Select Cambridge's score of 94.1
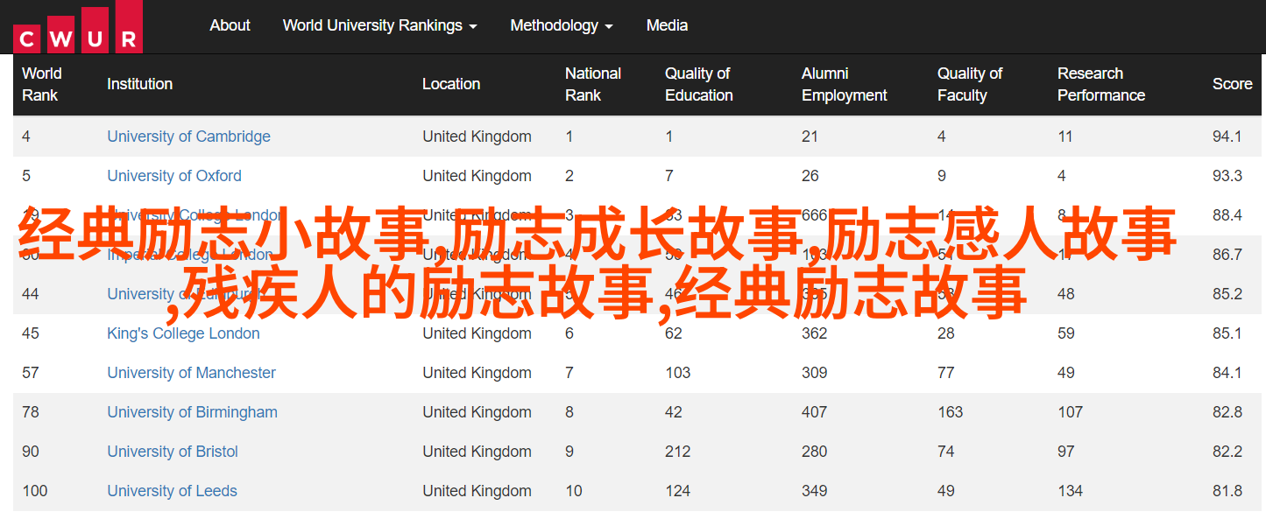 point(1227,137)
